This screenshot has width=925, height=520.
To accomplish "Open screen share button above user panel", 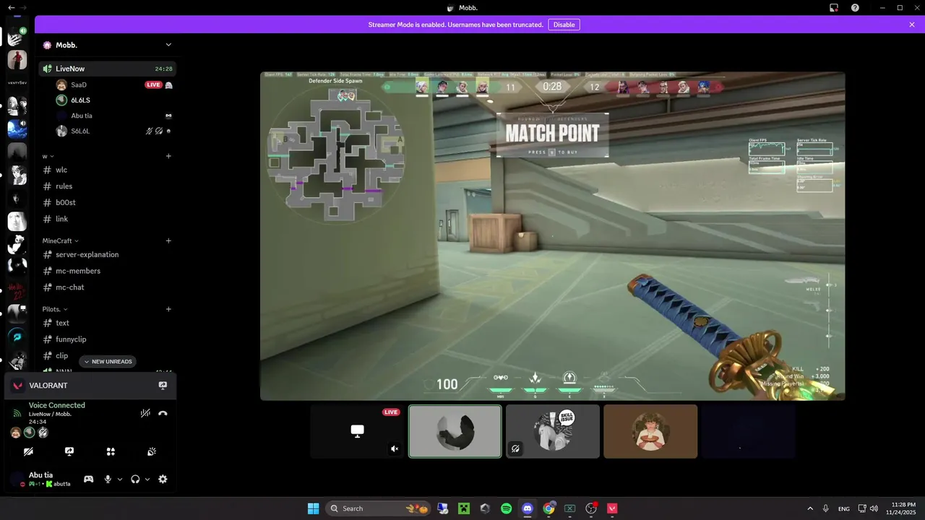I will tap(69, 451).
